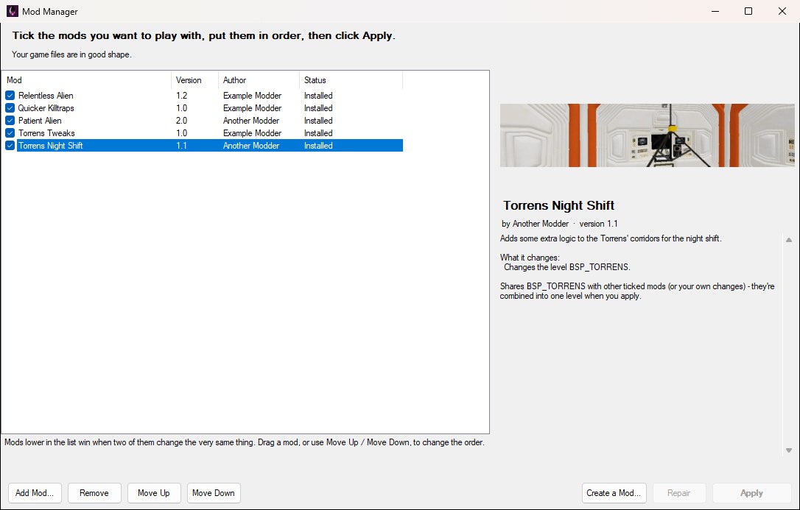The height and width of the screenshot is (510, 800).
Task: Click the Add Mod... button
Action: [x=35, y=492]
